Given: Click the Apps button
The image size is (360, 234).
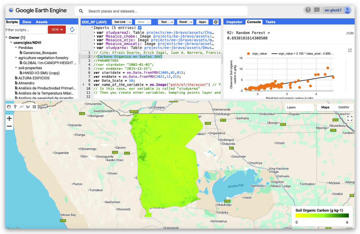Looking at the screenshot, I should point(202,22).
